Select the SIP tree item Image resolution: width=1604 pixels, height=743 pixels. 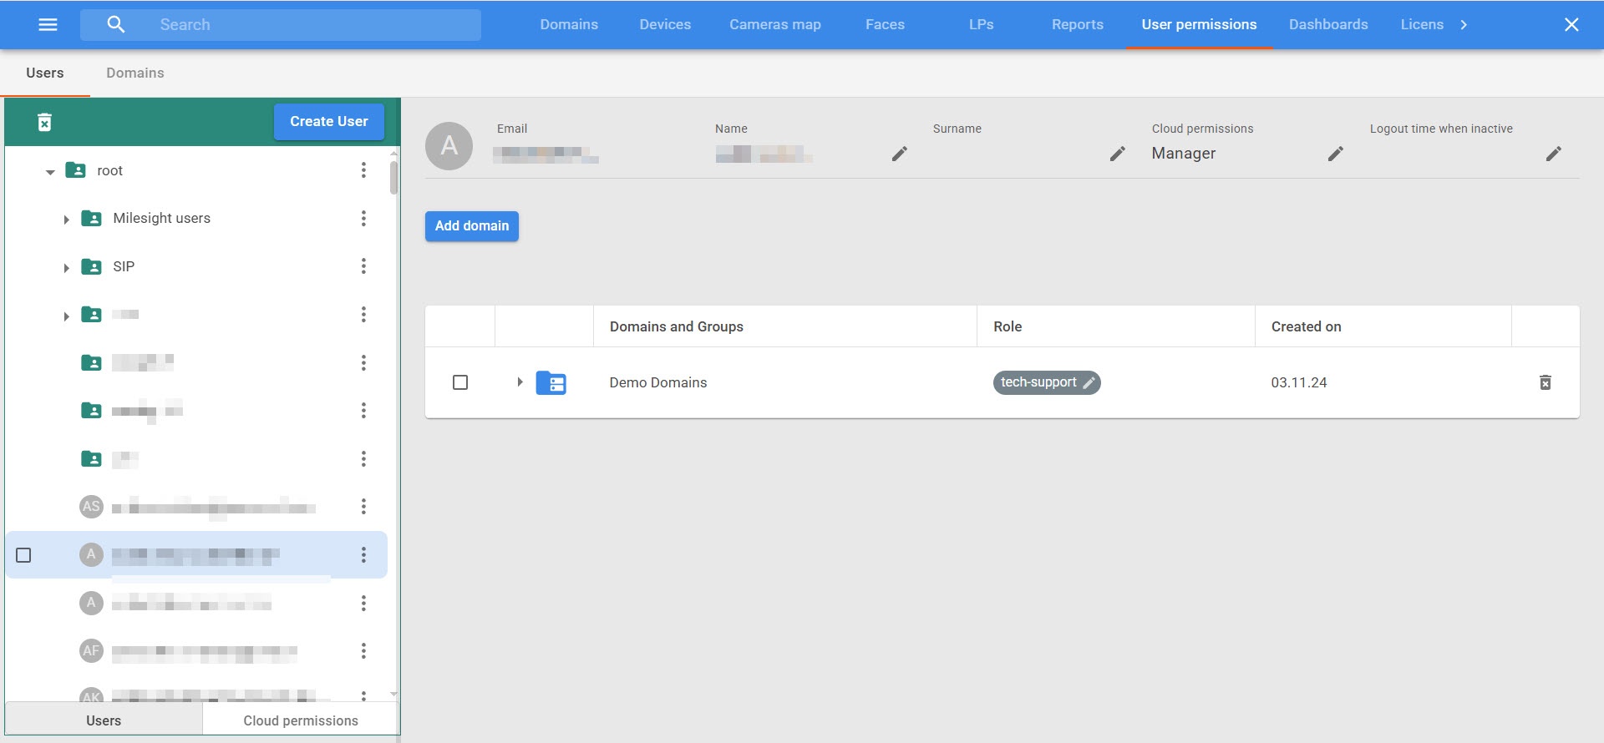tap(124, 266)
